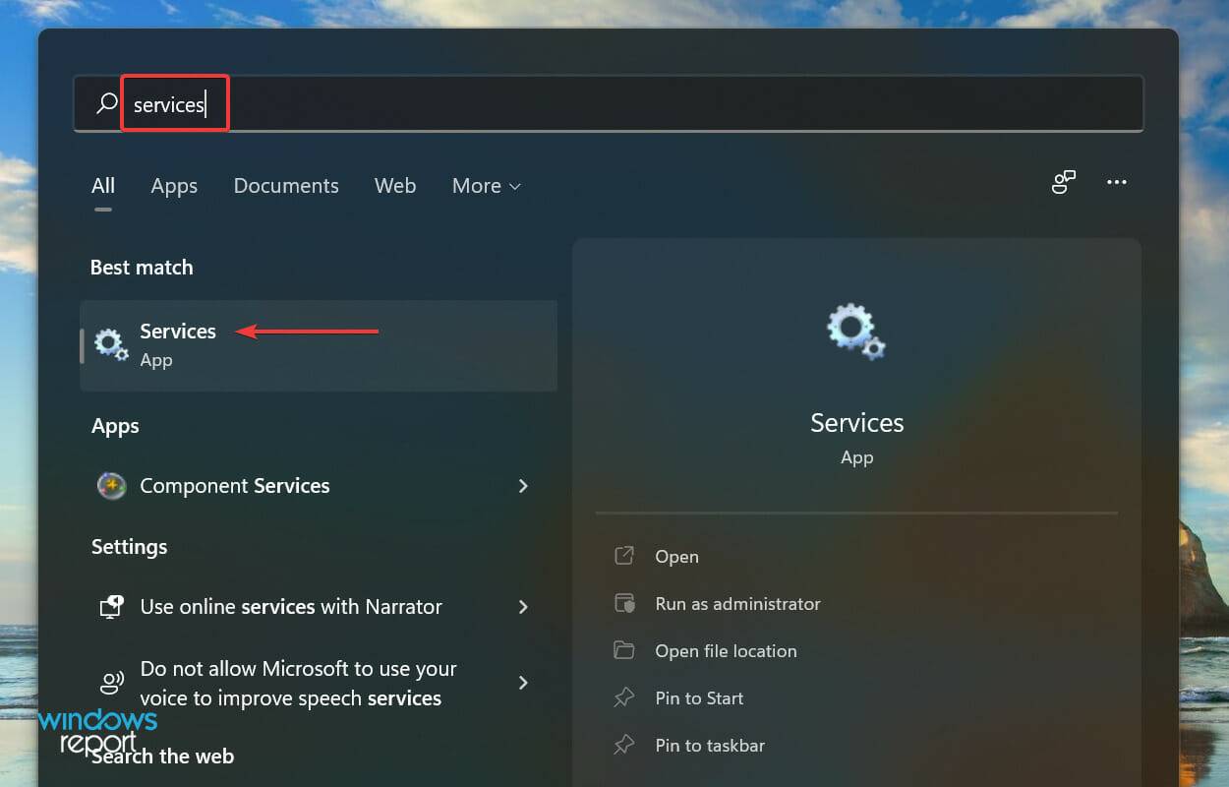
Task: Click the Run as administrator shield icon
Action: [x=624, y=603]
